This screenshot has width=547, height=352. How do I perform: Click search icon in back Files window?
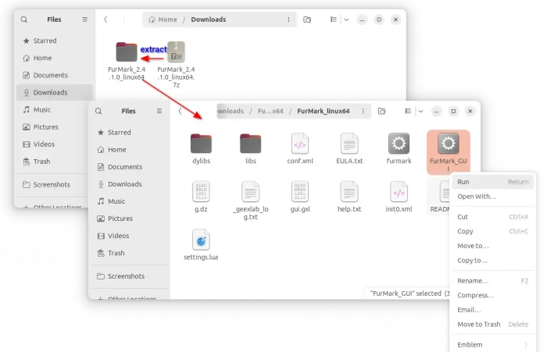pyautogui.click(x=23, y=20)
